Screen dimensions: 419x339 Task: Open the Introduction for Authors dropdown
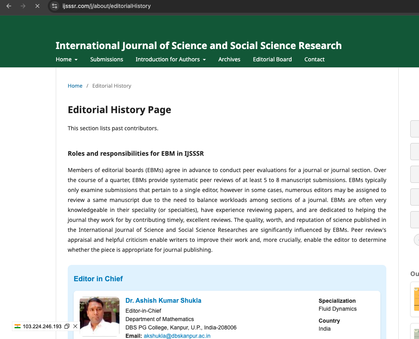tap(170, 59)
